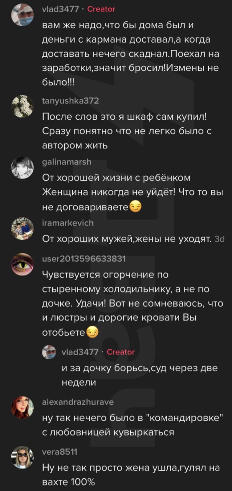Open vlad3477's profile picture at top
Screen dimensions: 232x491
(24, 15)
